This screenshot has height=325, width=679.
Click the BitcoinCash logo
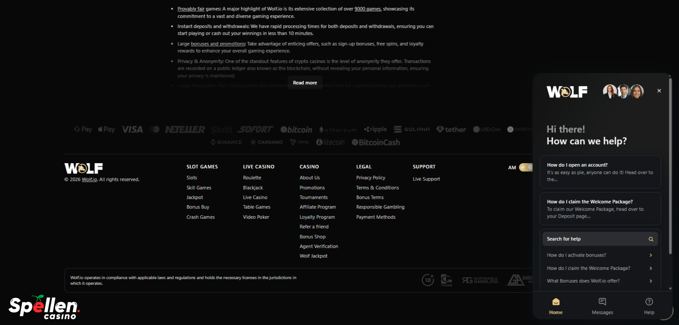click(x=376, y=142)
